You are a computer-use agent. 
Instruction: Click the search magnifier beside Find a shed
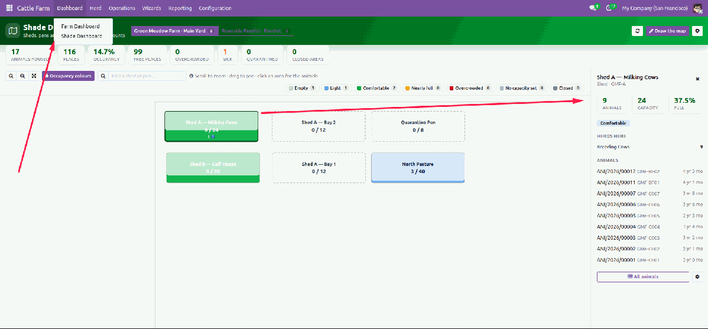(x=103, y=76)
